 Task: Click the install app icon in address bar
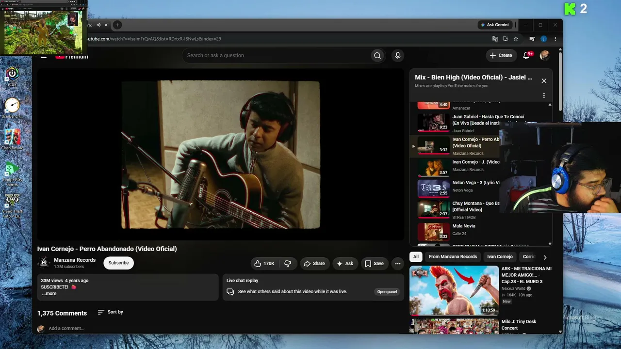click(x=505, y=39)
